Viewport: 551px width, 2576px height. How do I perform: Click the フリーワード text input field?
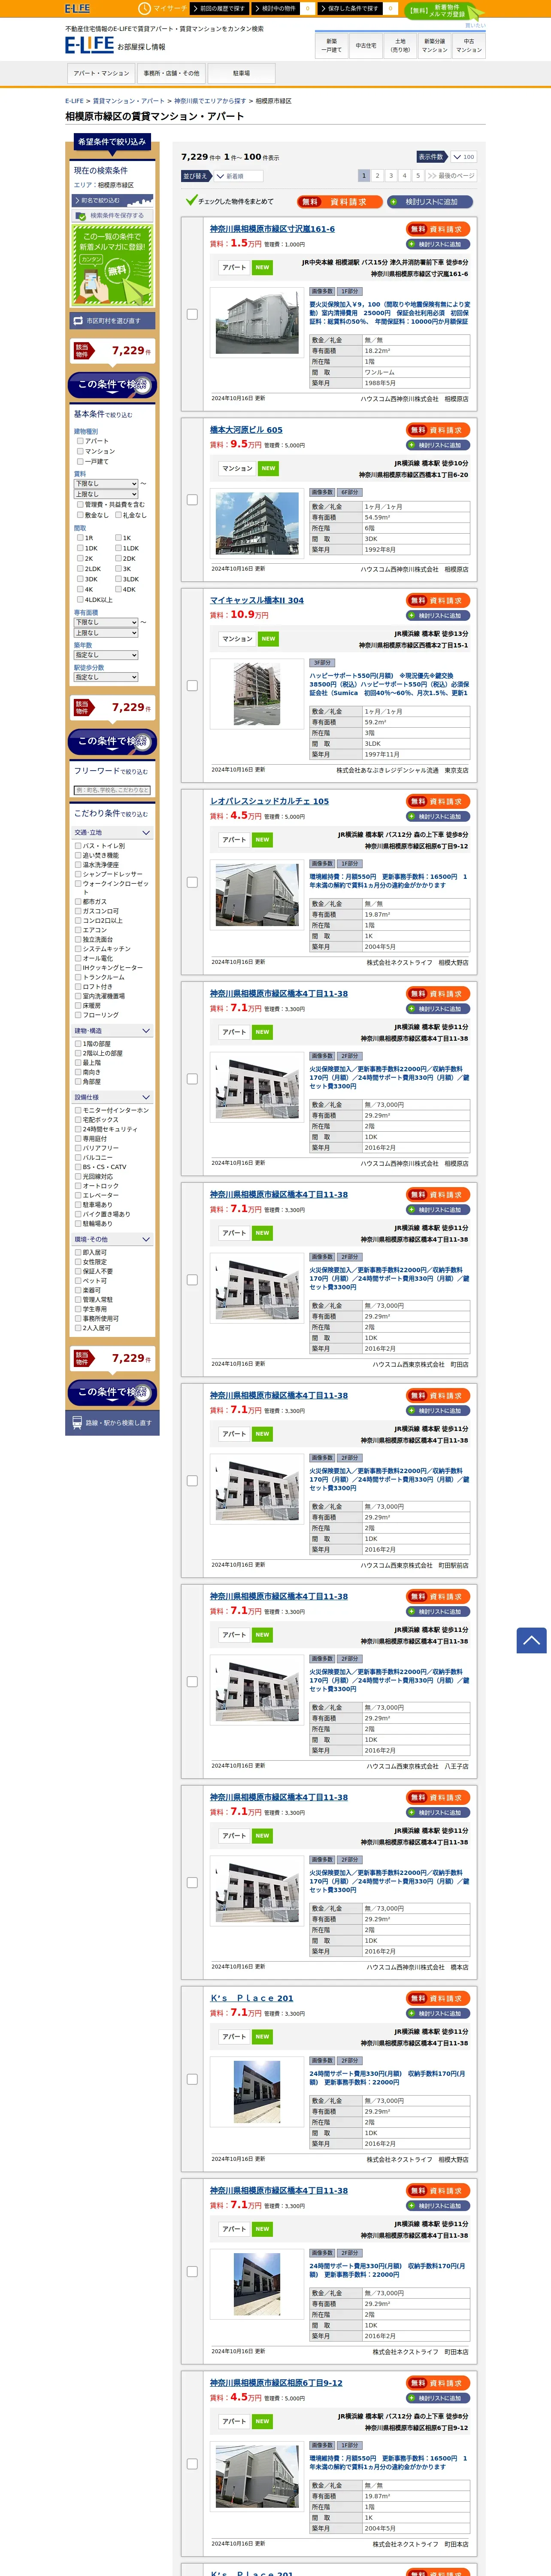pos(112,790)
